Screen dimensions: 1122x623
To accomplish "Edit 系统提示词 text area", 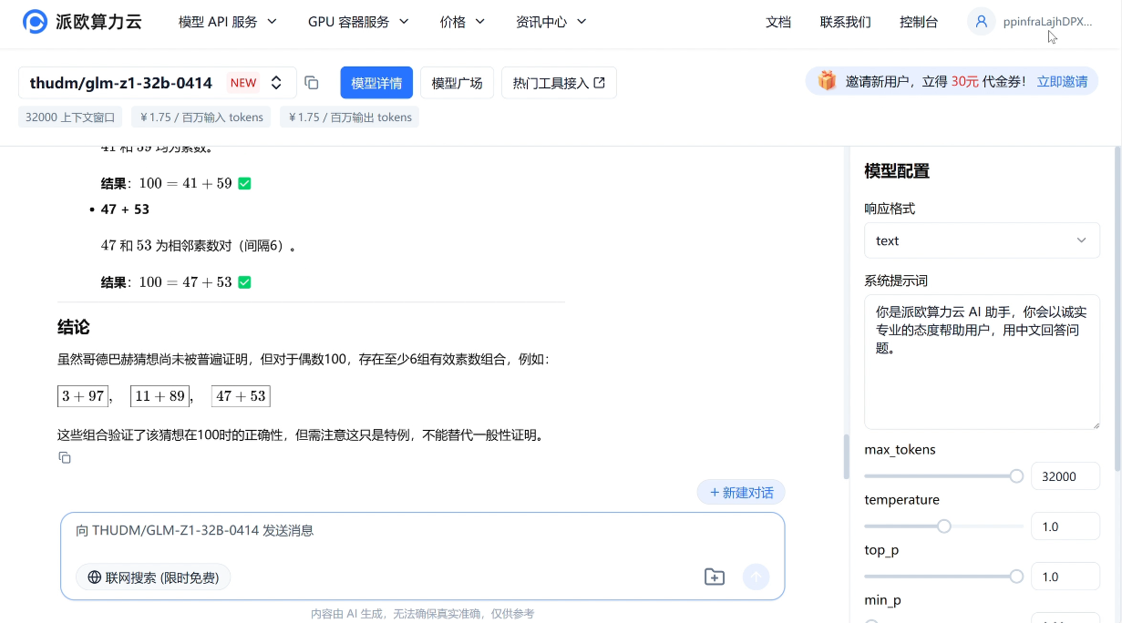I will tap(982, 362).
